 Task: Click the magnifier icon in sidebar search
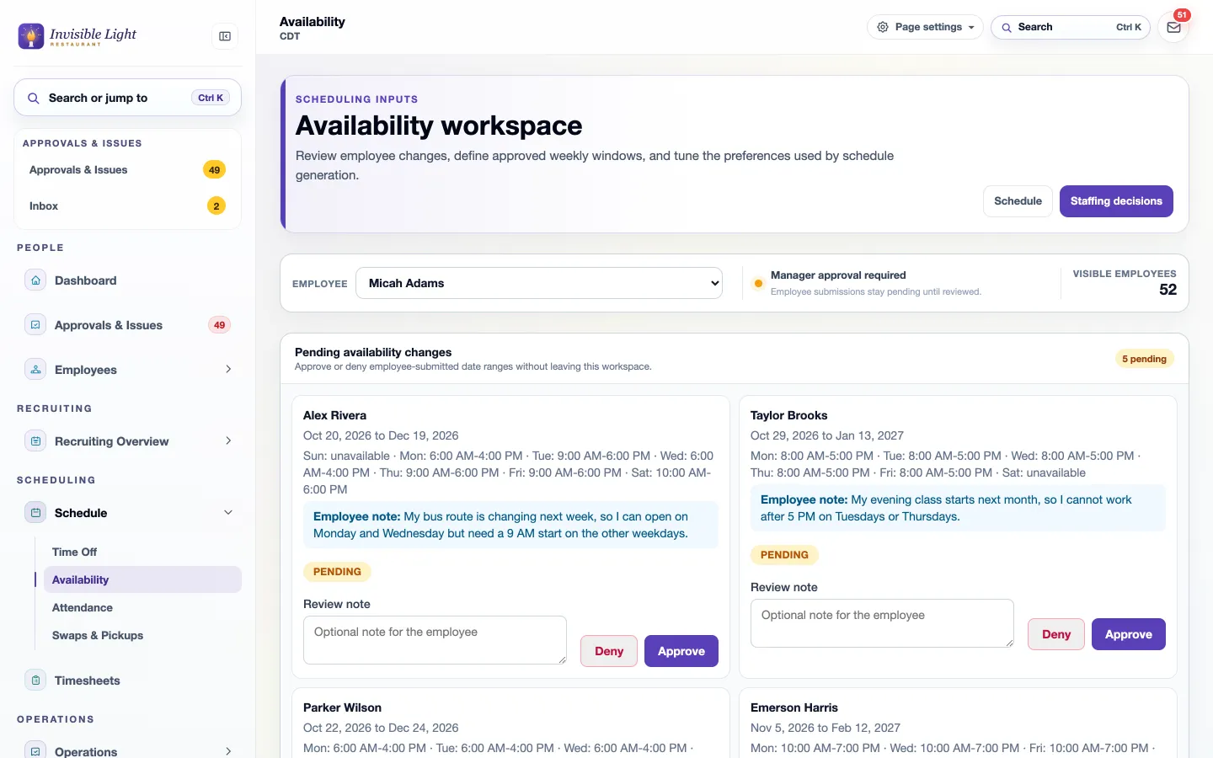point(34,99)
